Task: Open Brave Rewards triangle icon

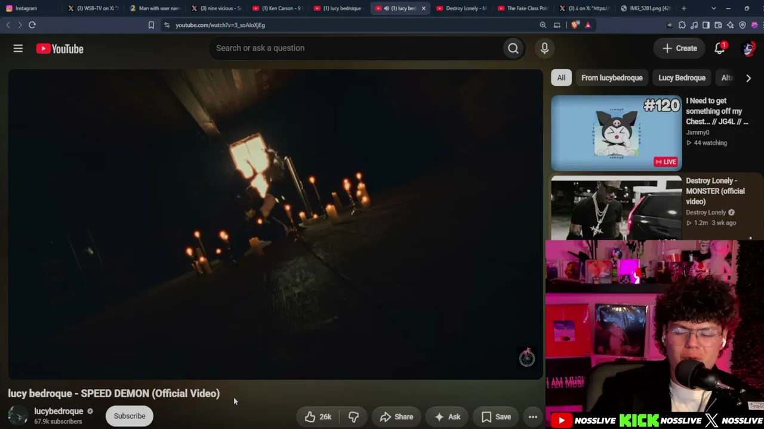Action: [x=588, y=25]
